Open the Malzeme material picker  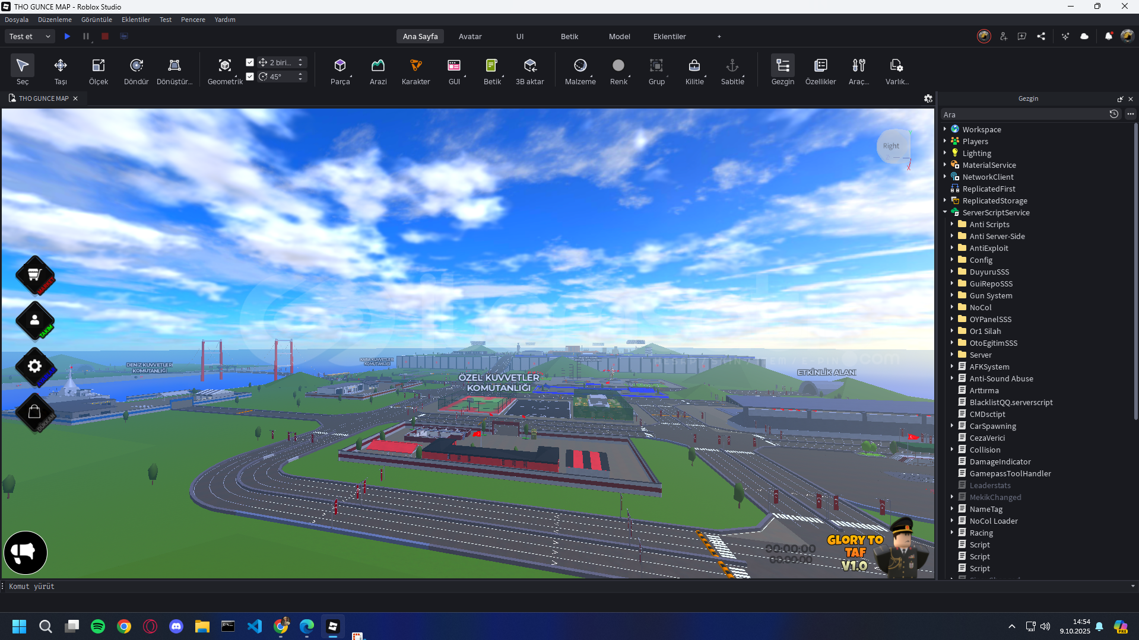pyautogui.click(x=580, y=71)
